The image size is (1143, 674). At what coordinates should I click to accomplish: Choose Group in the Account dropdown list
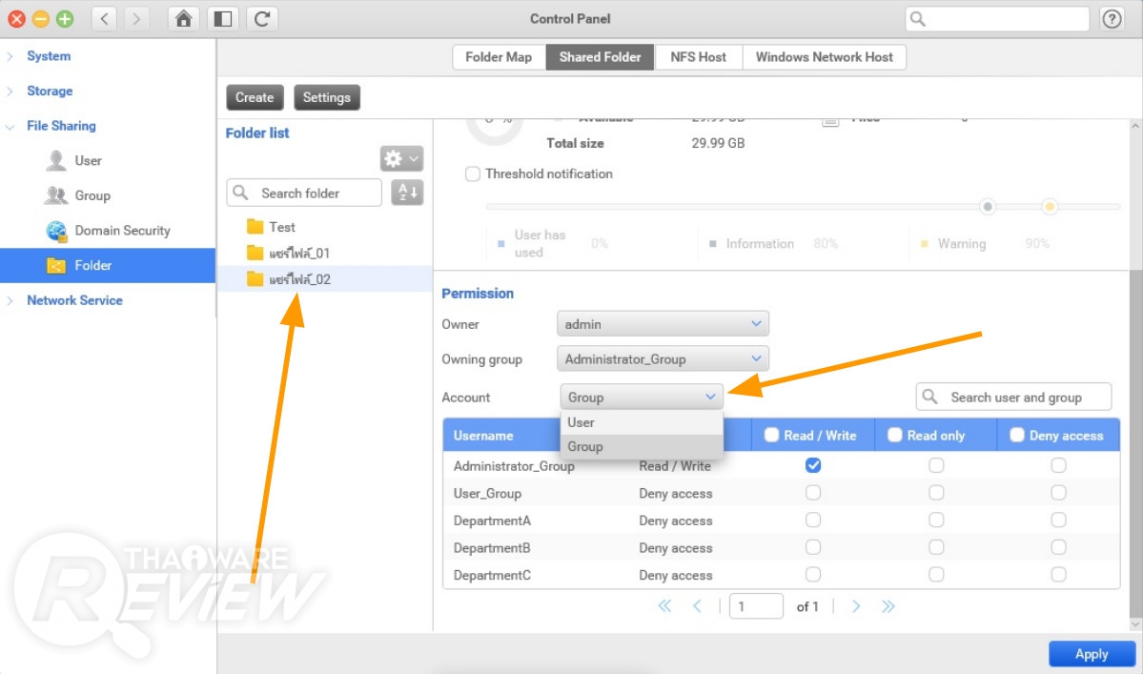point(642,447)
